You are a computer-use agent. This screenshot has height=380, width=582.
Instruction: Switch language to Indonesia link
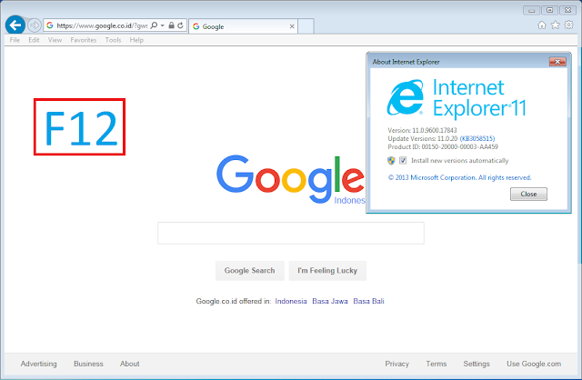[291, 301]
